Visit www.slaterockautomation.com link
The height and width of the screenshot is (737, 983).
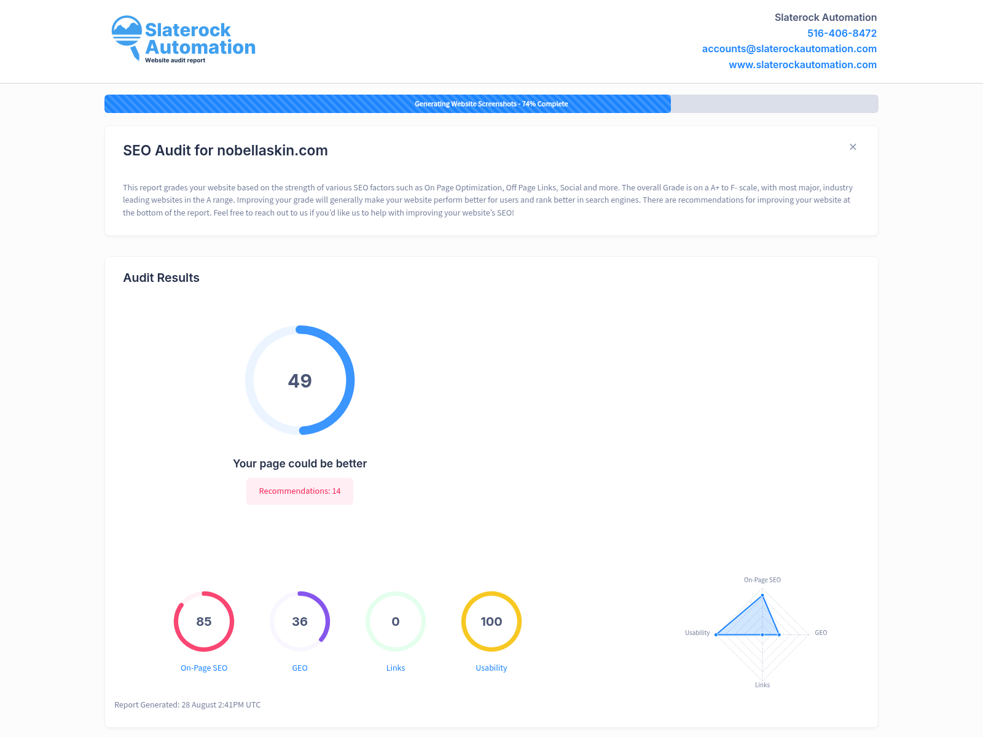(x=802, y=64)
